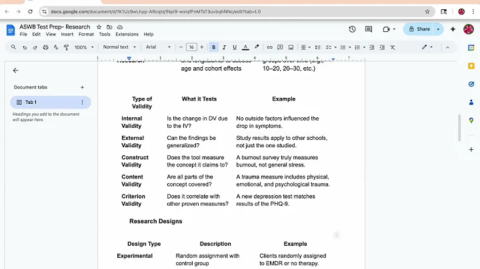Viewport: 480px width, 269px height.
Task: Reload the browser page
Action: click(30, 11)
